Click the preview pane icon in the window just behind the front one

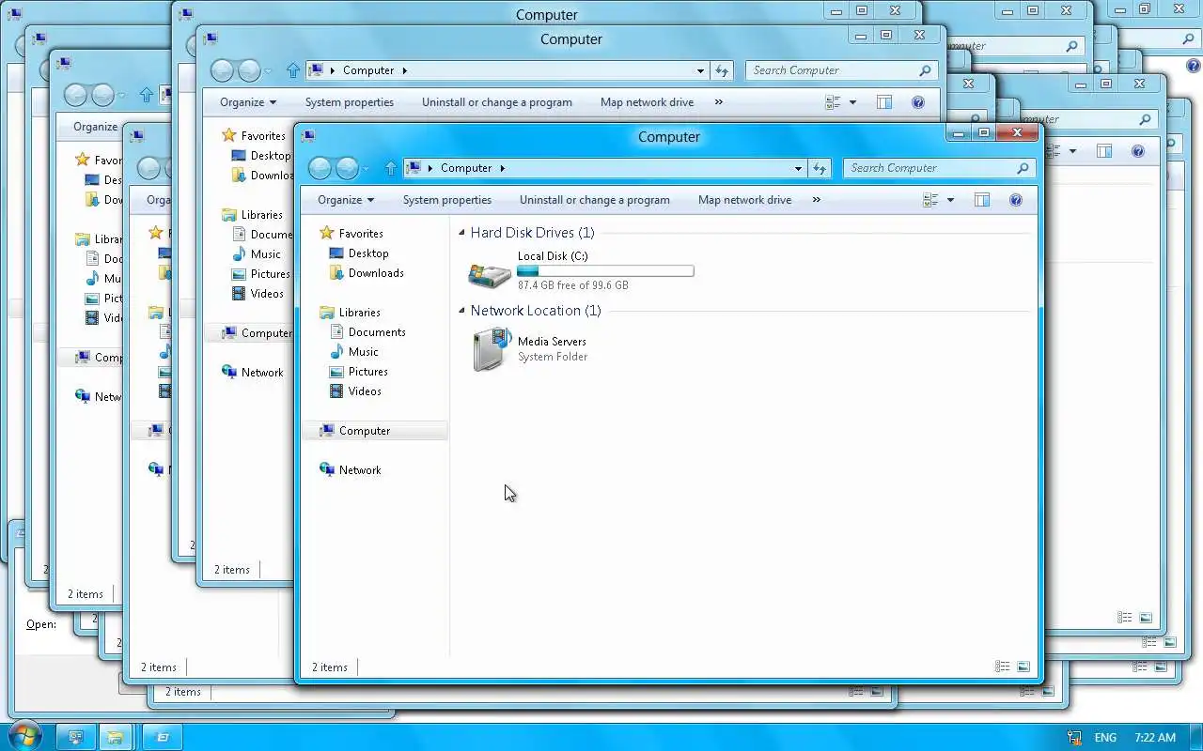point(884,102)
